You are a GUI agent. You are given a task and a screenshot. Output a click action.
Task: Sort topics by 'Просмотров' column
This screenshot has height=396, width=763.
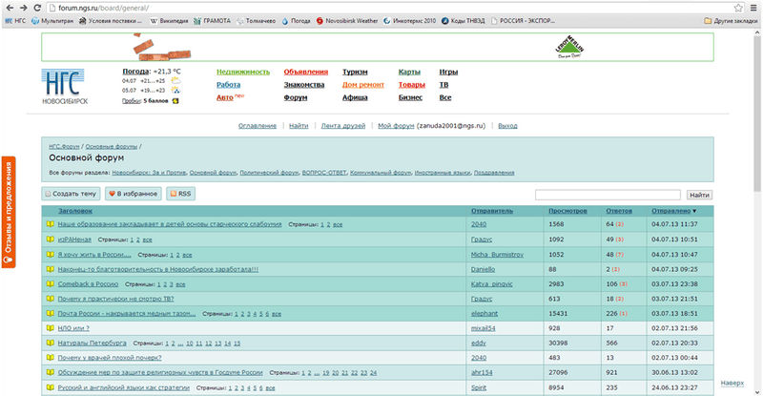(x=567, y=210)
